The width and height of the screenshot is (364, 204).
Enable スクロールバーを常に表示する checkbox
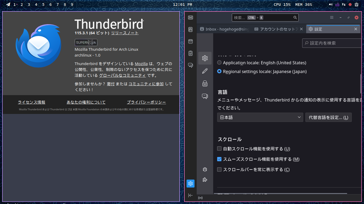tap(219, 169)
